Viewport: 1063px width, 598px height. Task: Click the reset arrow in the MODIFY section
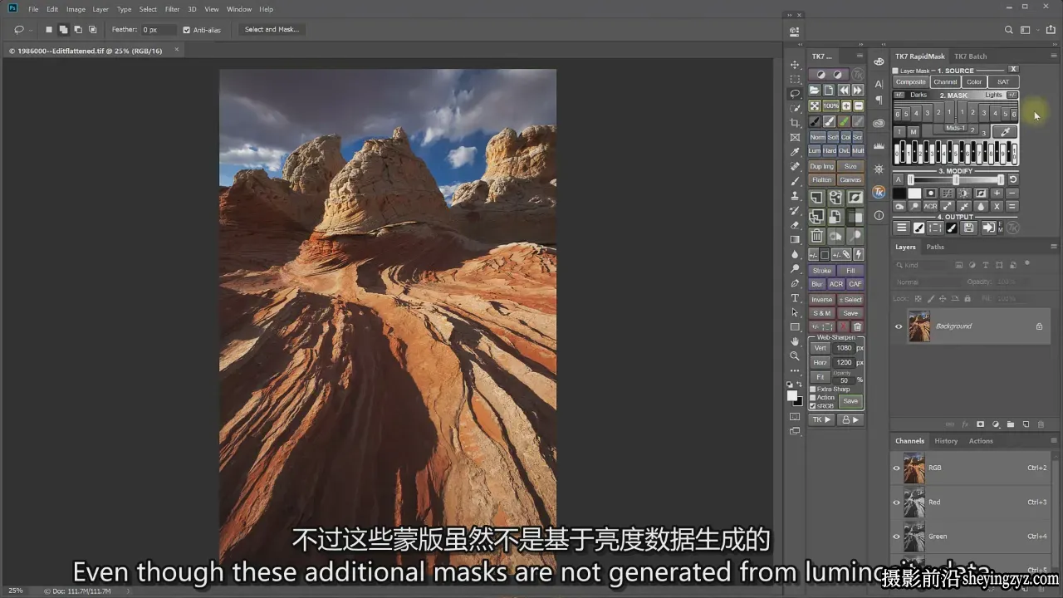(x=1012, y=179)
